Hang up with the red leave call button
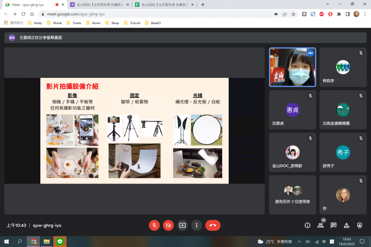This screenshot has width=371, height=247. point(213,225)
